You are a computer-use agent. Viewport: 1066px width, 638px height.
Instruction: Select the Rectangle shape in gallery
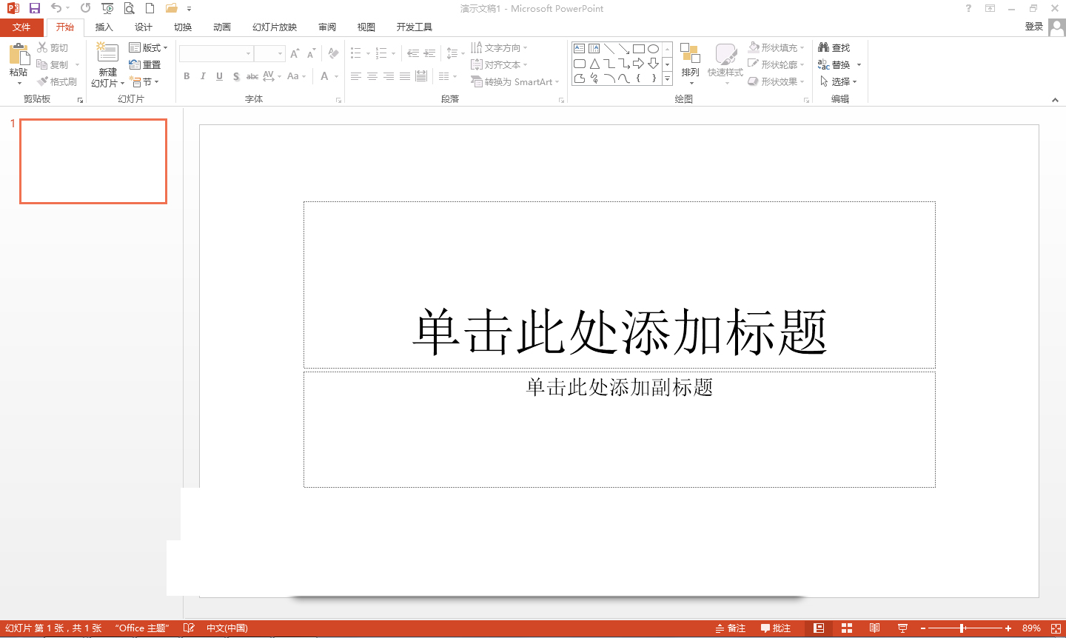638,49
